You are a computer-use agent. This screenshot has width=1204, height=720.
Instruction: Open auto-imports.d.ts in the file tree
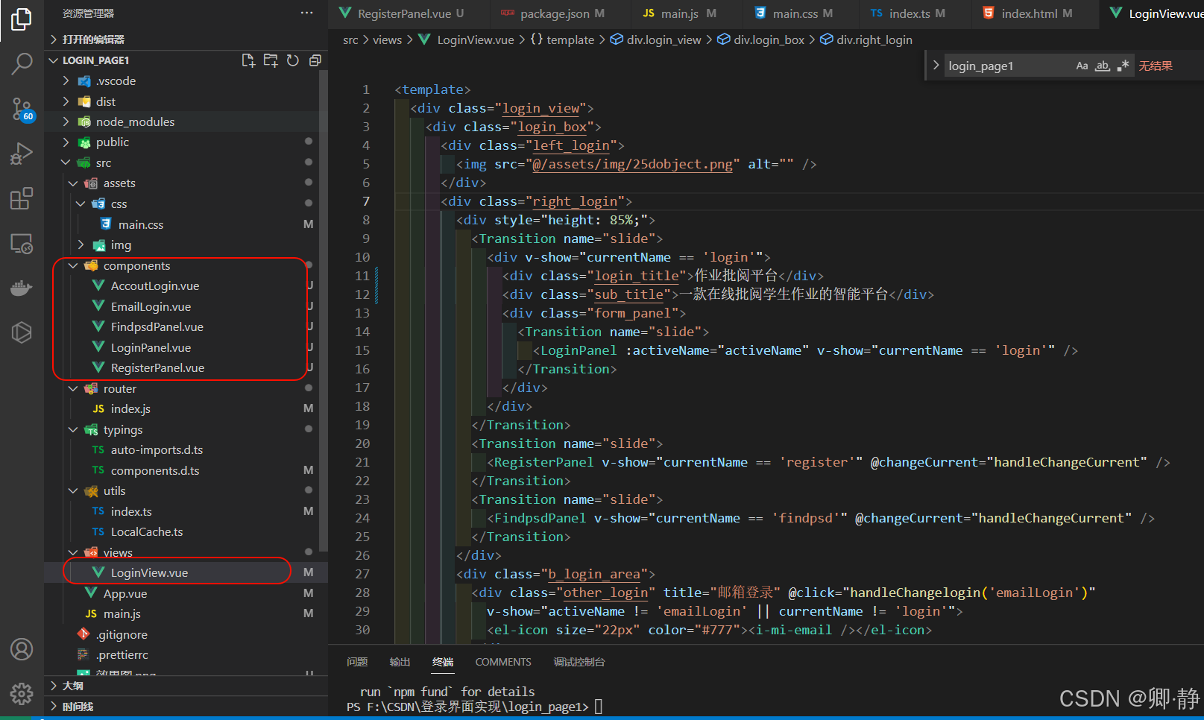coord(157,449)
